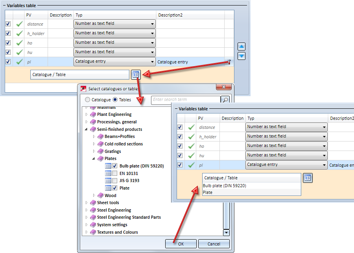Click the green check in distance row, upper table
Screen dimensions: 354x253
(19, 24)
